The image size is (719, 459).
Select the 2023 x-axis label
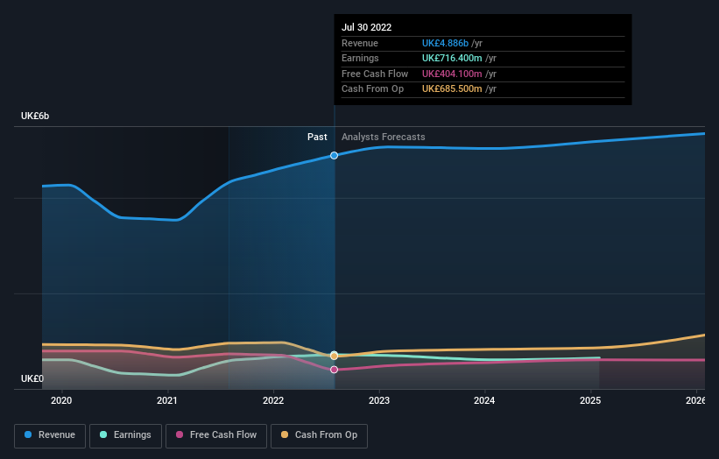tap(379, 400)
